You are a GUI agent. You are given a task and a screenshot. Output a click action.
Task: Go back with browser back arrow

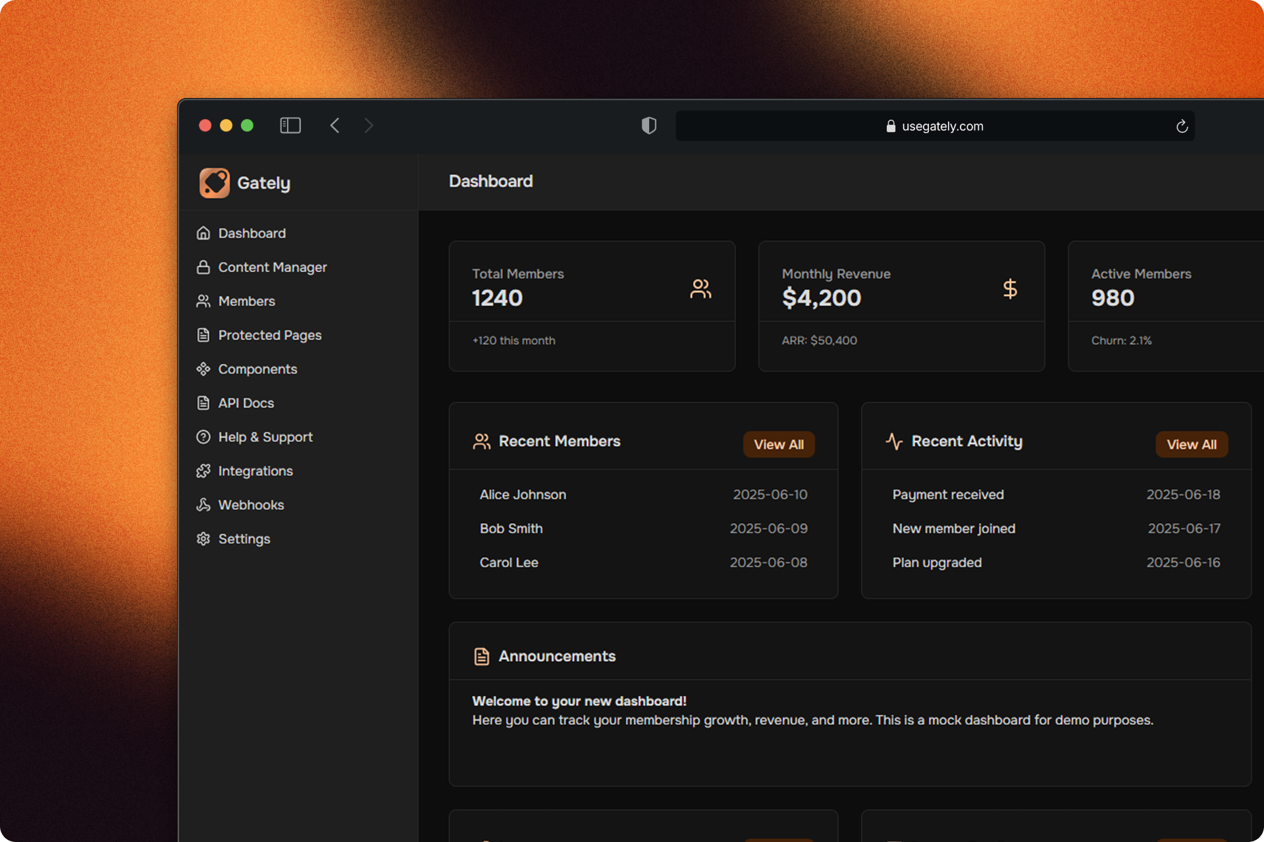point(335,126)
